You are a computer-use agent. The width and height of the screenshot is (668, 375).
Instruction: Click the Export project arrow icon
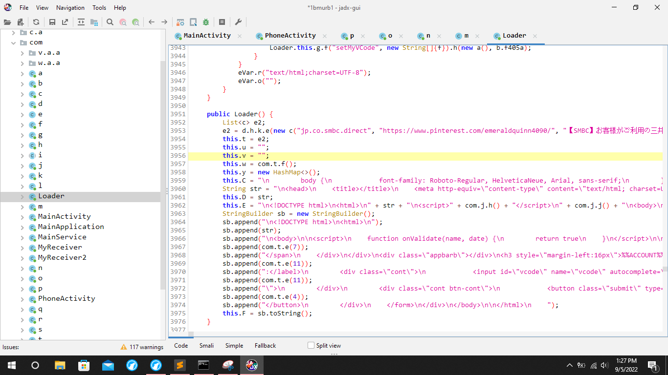point(65,22)
